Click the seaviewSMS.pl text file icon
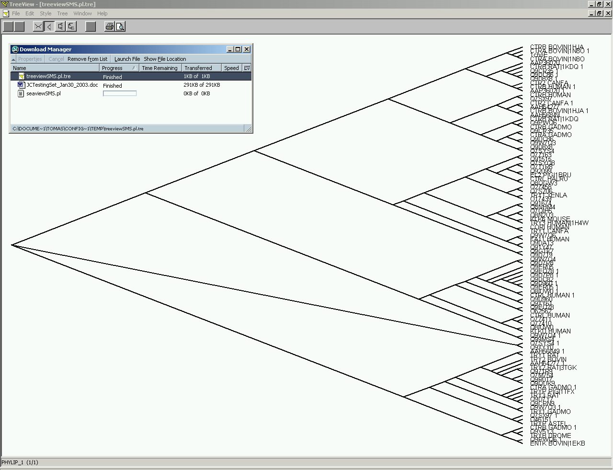The height and width of the screenshot is (470, 613). (x=21, y=93)
